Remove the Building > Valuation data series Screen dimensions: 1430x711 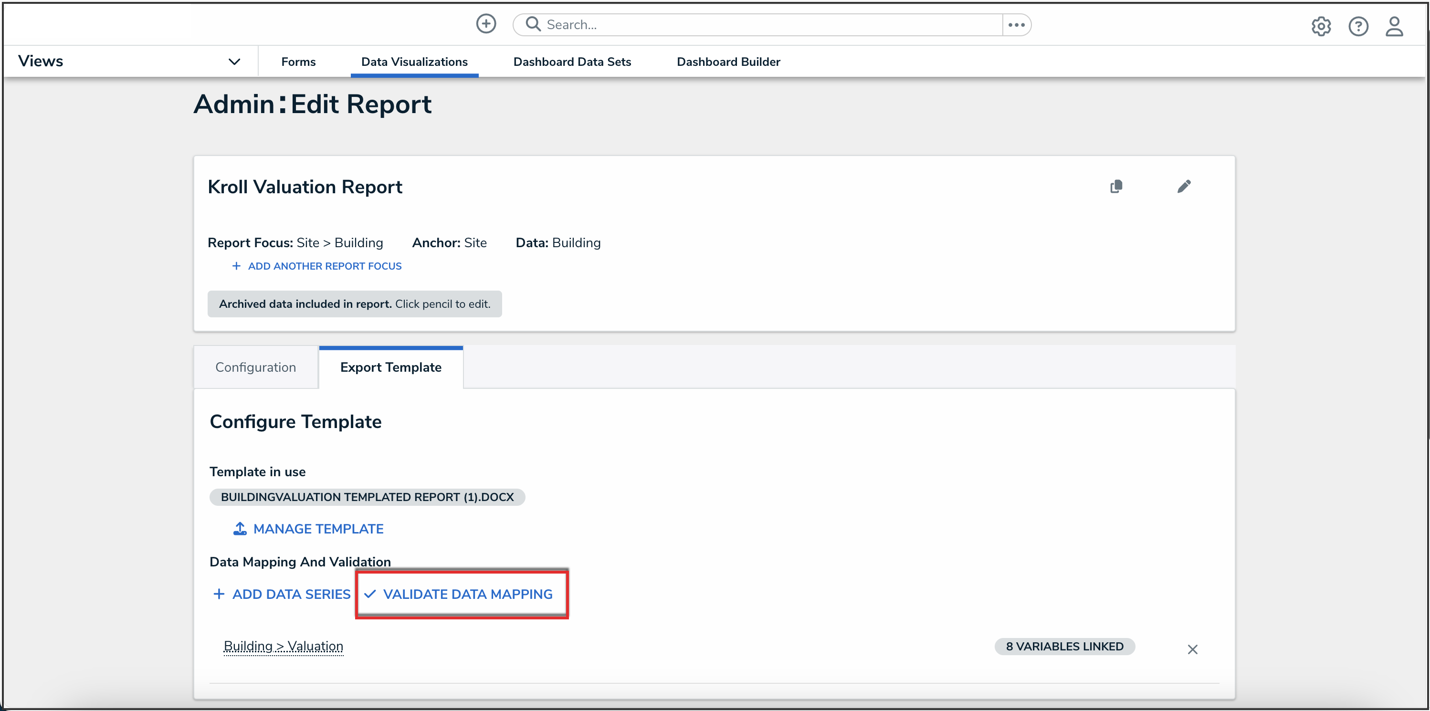click(1192, 649)
